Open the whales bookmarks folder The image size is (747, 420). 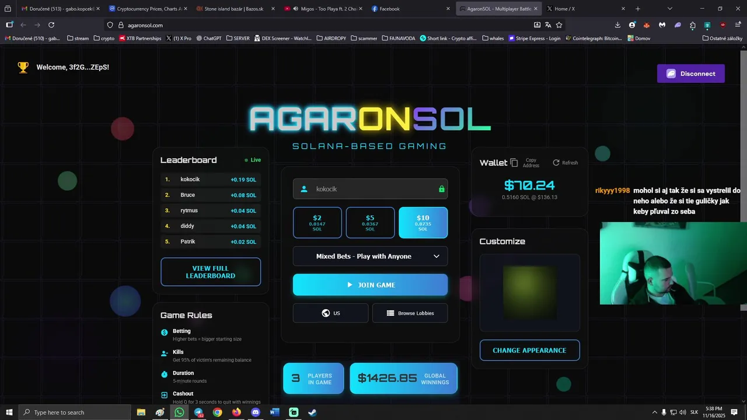(x=493, y=38)
